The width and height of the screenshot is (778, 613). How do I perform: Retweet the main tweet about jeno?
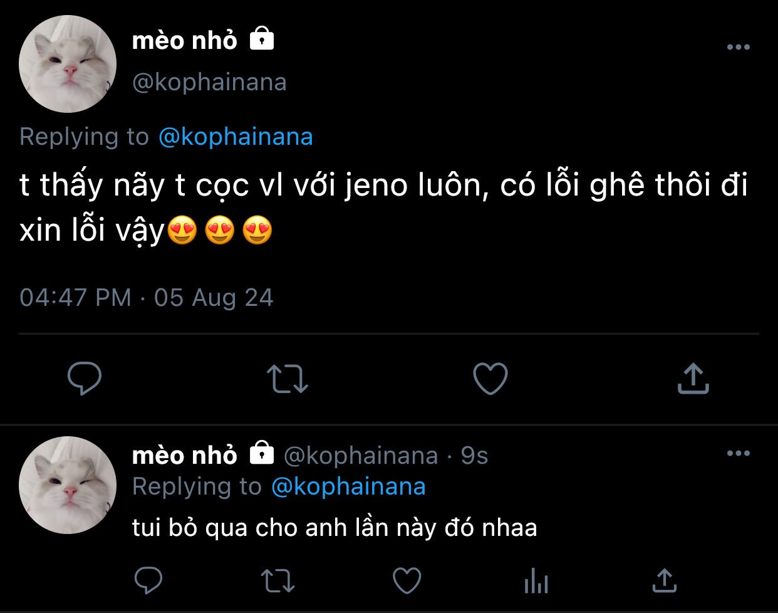[x=287, y=379]
